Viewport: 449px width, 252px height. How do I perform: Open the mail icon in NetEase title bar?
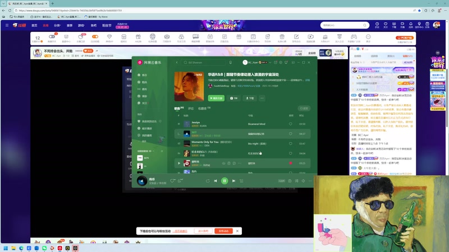click(276, 62)
